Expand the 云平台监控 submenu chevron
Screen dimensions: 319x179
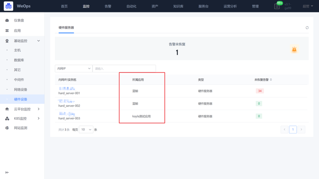[39, 109]
